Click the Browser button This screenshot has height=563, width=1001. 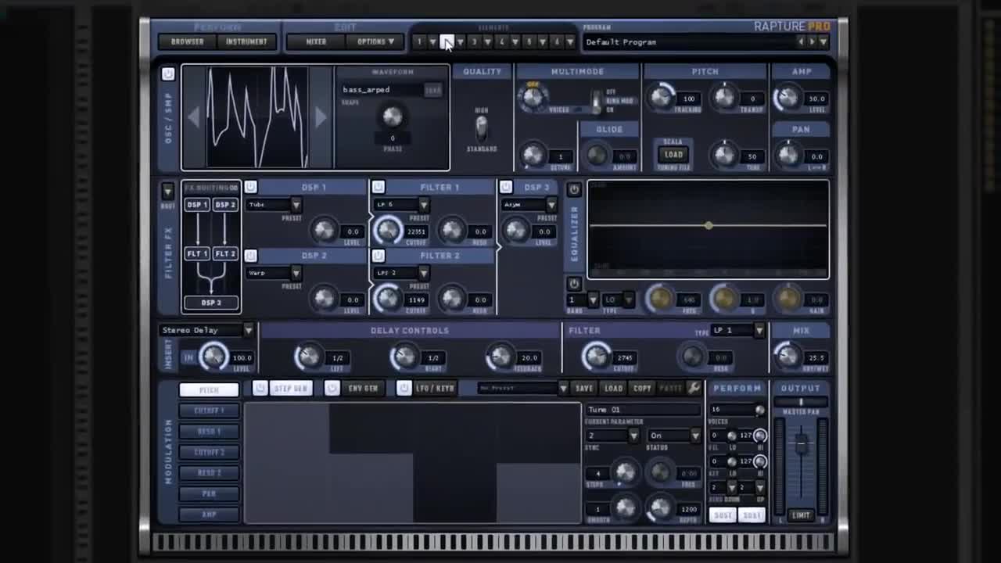click(188, 41)
